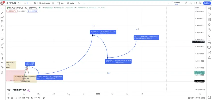The height and width of the screenshot is (100, 212).
Task: Open the forecasting and measurement tools
Action: (x=2, y=26)
